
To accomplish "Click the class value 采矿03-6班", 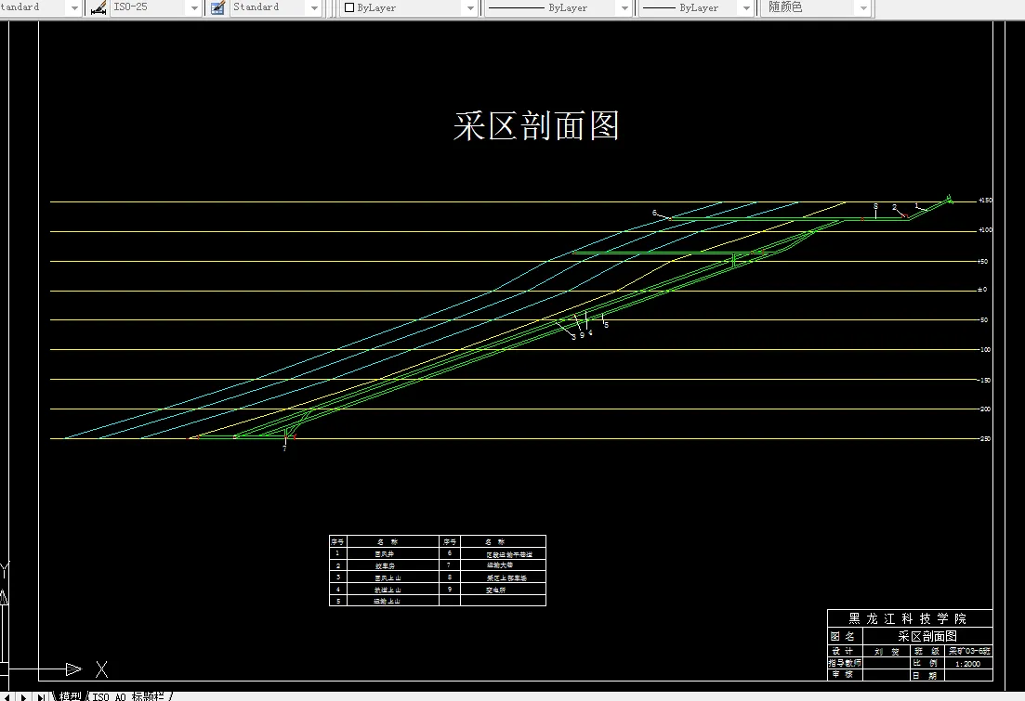I will pyautogui.click(x=969, y=652).
